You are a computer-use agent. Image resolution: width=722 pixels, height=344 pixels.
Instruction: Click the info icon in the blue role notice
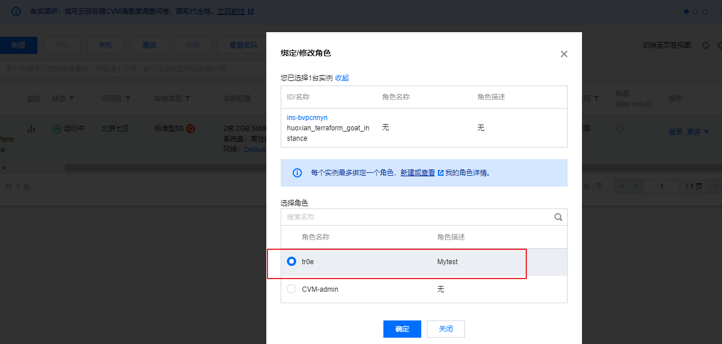[297, 172]
